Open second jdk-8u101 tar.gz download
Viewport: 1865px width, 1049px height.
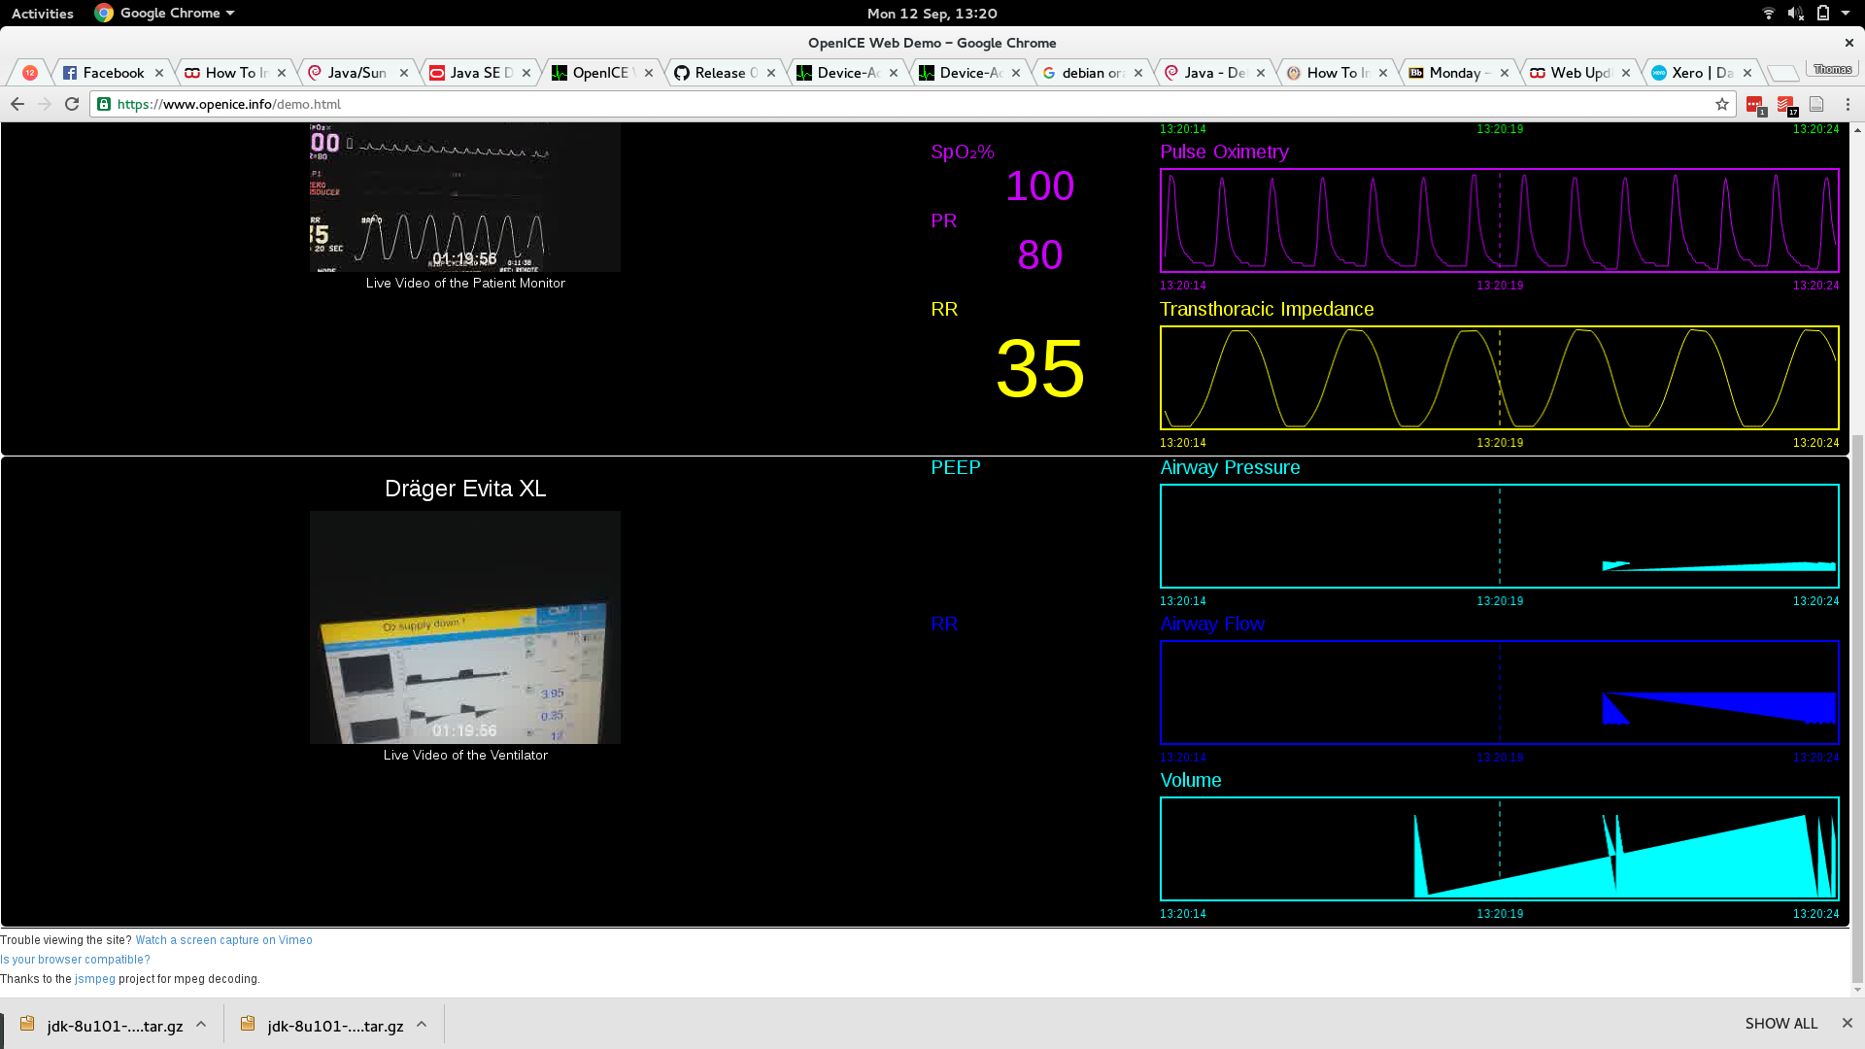tap(324, 1026)
